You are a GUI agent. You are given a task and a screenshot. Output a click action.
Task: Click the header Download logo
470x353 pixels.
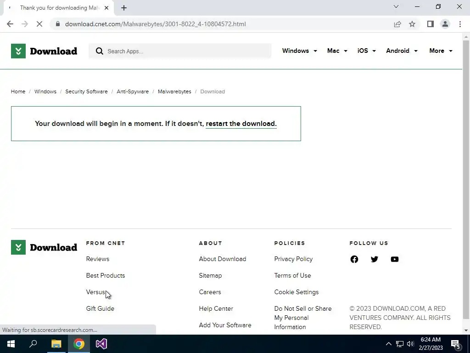click(x=44, y=51)
